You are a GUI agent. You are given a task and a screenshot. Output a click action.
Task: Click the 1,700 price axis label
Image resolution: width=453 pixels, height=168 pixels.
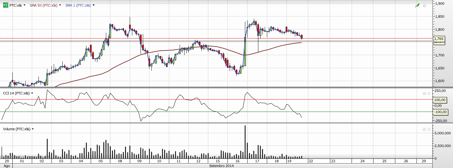440,55
